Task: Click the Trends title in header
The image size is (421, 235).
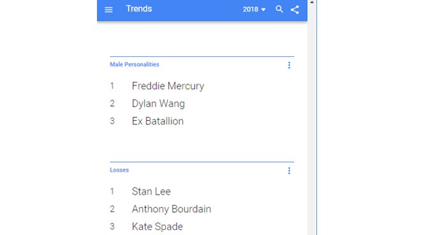Action: 139,8
